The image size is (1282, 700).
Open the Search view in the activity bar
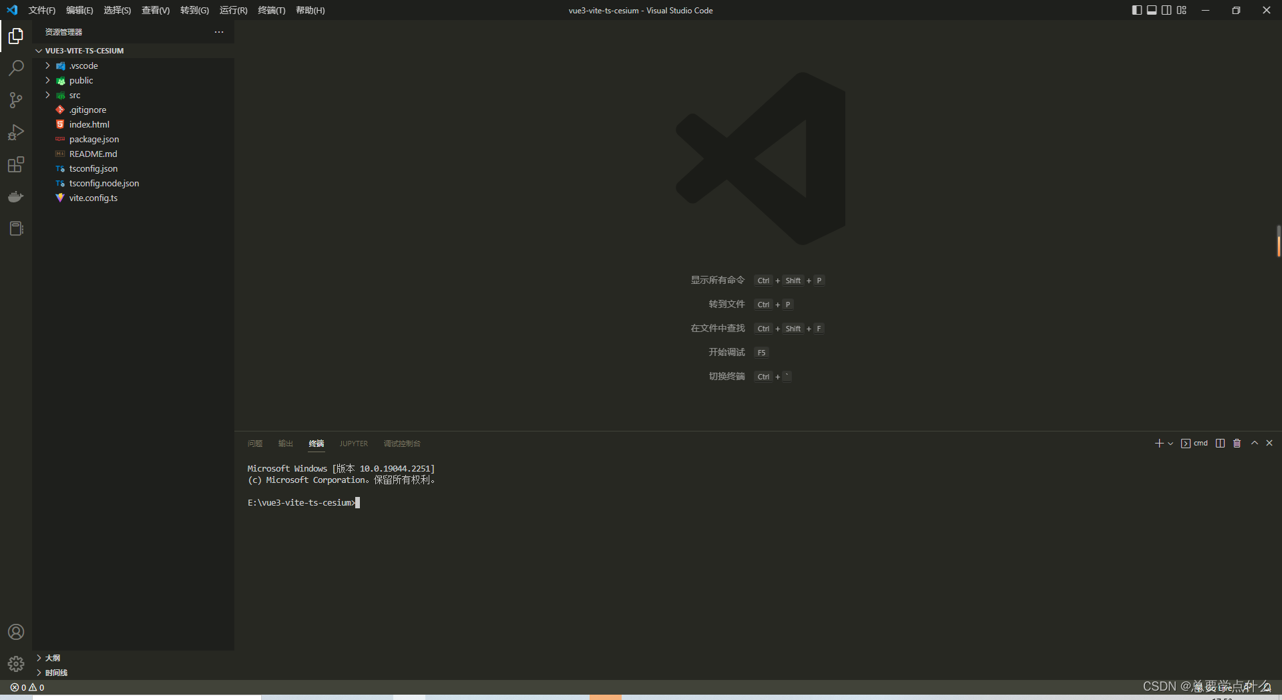(x=16, y=67)
